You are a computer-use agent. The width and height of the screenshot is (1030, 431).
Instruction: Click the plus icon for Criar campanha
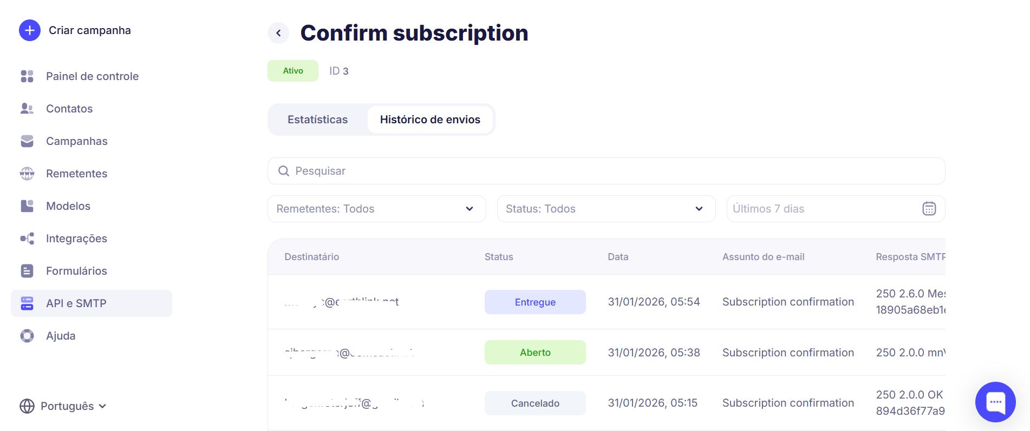coord(30,30)
